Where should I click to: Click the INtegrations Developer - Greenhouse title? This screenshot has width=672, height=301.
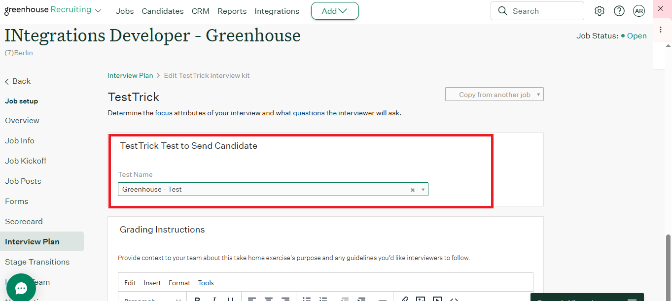point(152,35)
